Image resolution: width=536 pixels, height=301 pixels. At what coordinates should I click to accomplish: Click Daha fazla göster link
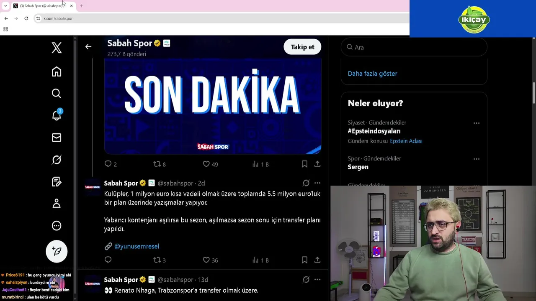click(x=372, y=74)
